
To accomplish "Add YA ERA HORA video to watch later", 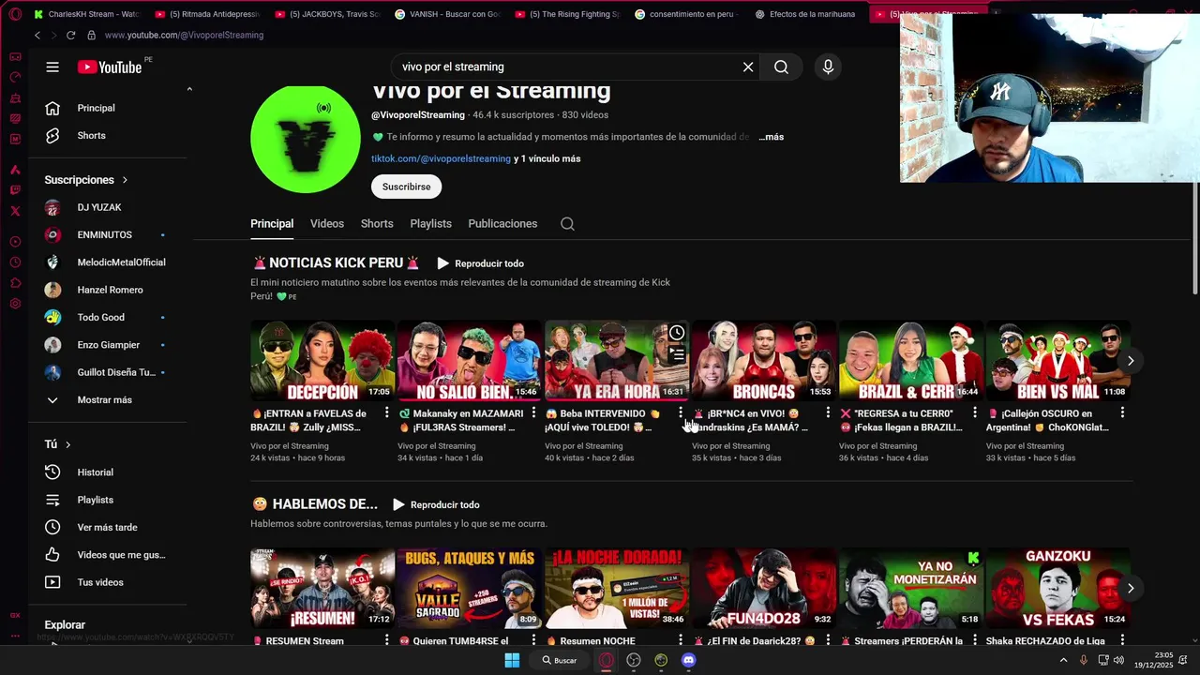I will (x=677, y=333).
